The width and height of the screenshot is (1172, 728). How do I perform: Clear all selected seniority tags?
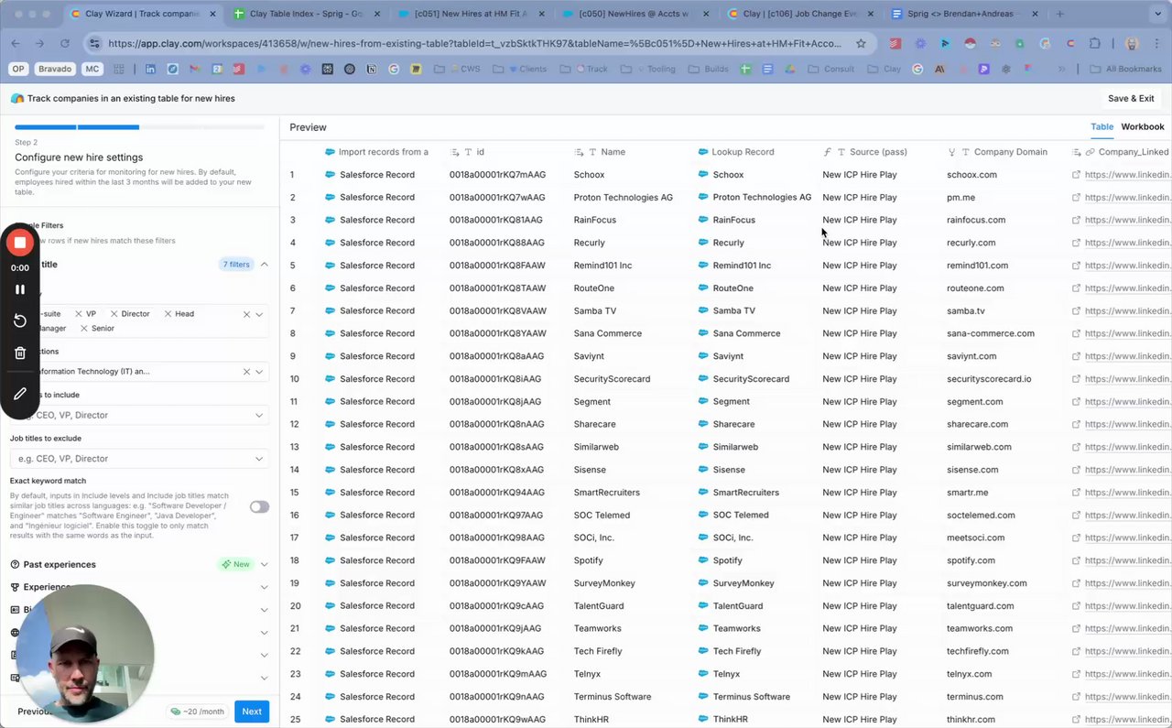(x=246, y=314)
